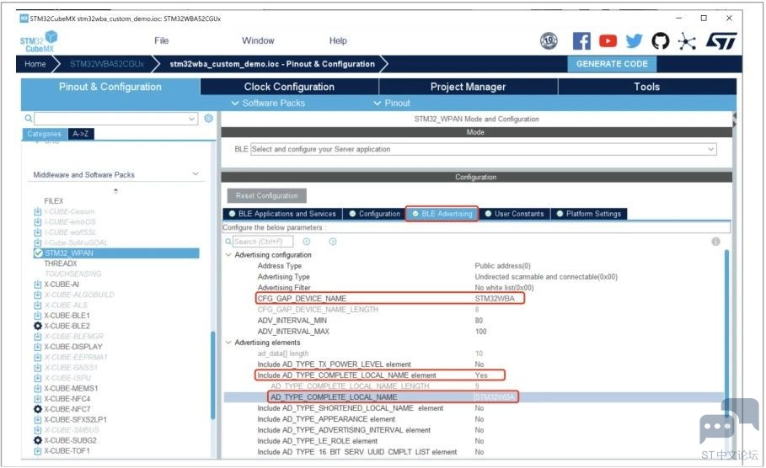This screenshot has width=766, height=468.
Task: Open the Help menu
Action: [338, 40]
